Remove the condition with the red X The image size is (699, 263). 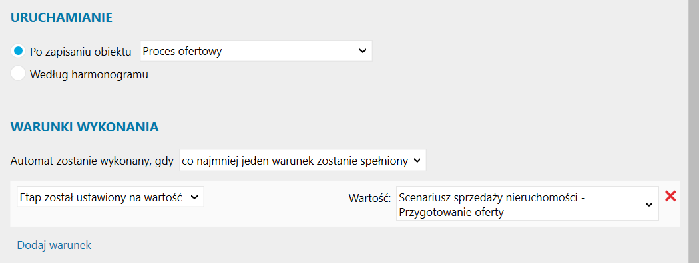click(670, 196)
